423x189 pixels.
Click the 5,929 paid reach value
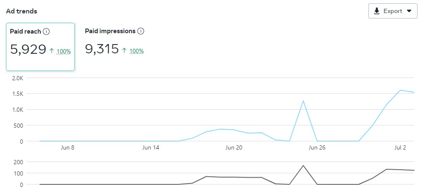click(x=28, y=50)
